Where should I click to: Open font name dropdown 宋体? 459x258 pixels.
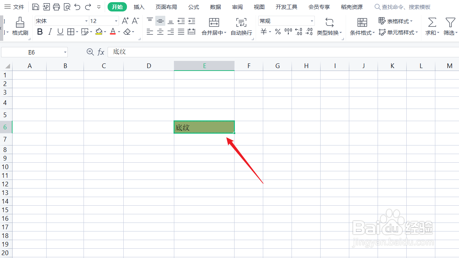point(86,21)
